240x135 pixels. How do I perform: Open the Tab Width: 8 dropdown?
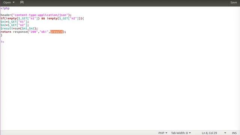[181, 133]
